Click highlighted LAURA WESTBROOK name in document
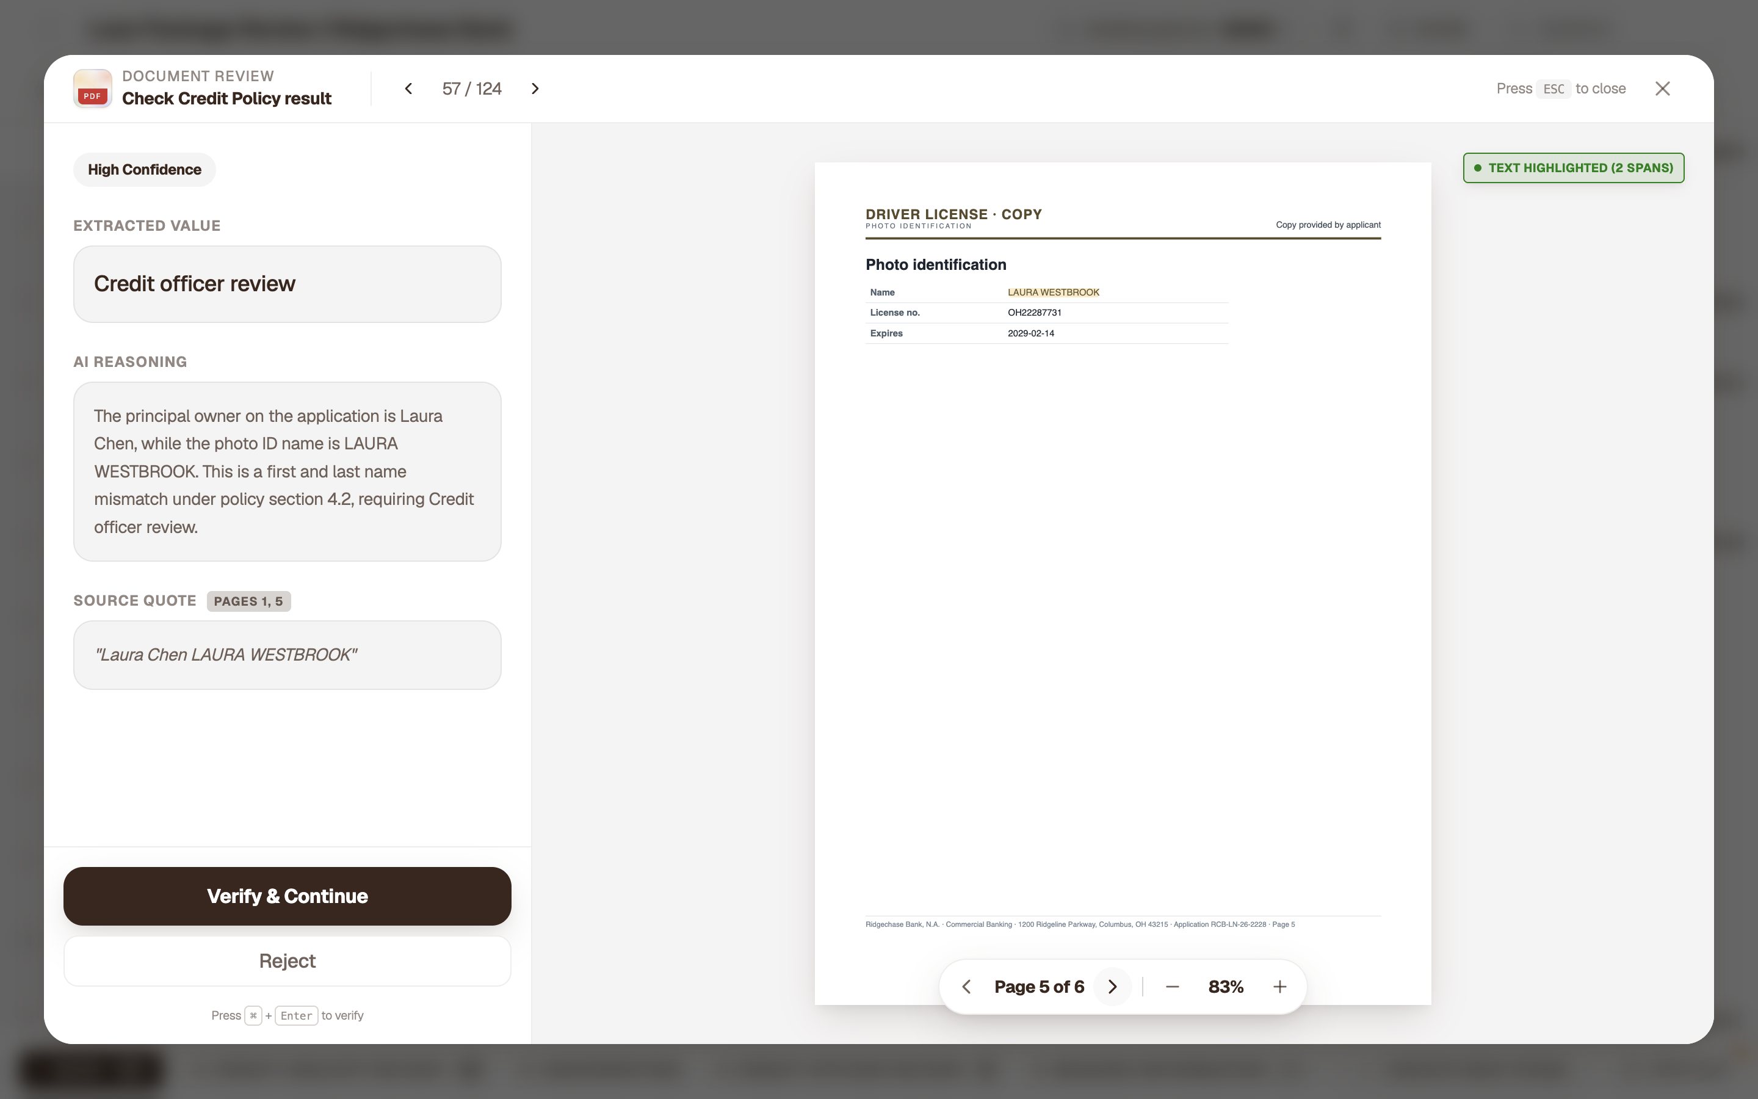The height and width of the screenshot is (1099, 1758). [1054, 292]
